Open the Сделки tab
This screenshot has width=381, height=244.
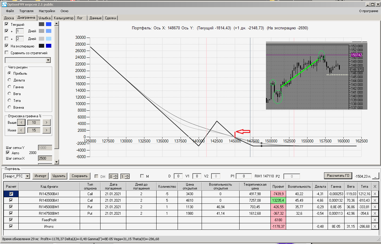pos(111,18)
